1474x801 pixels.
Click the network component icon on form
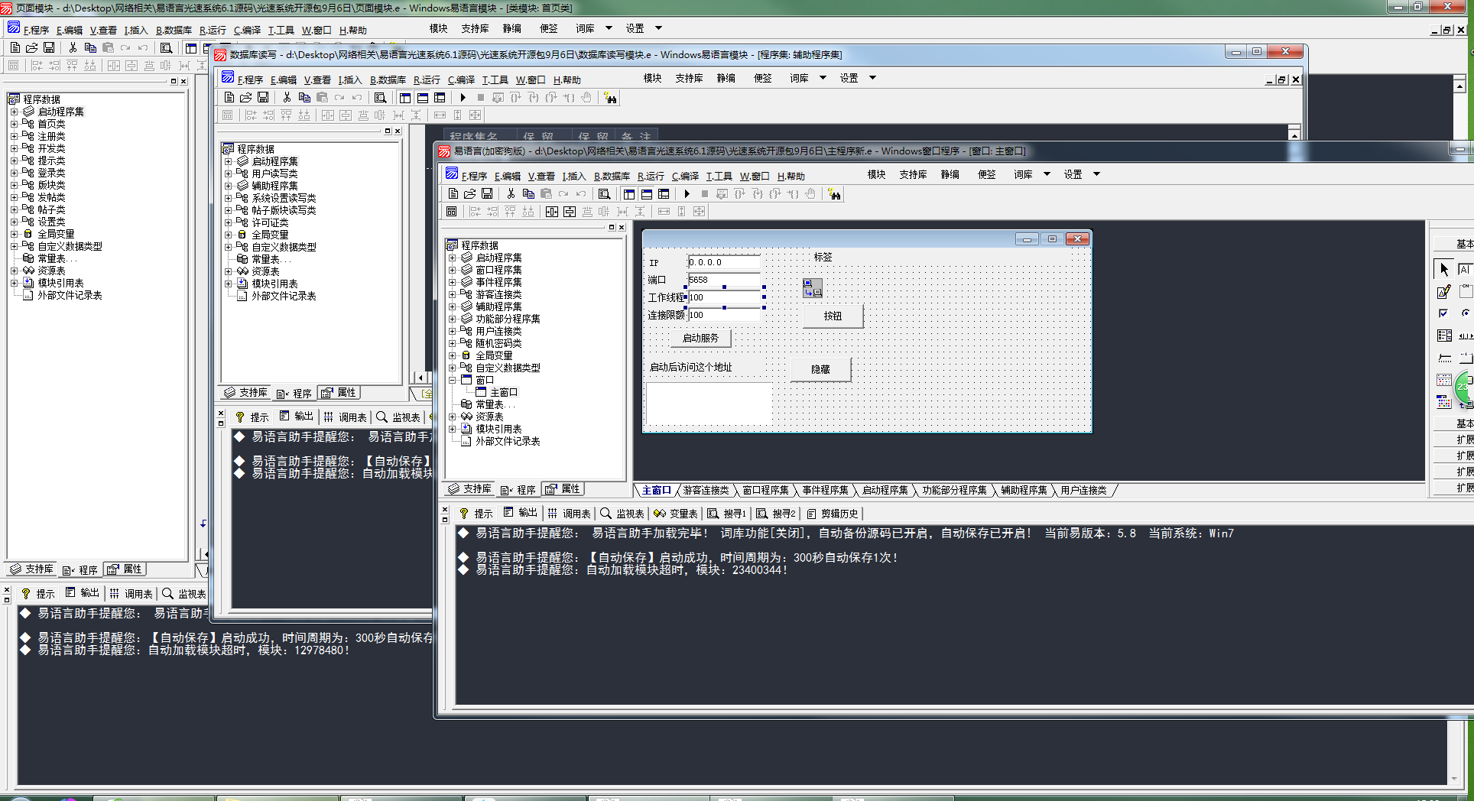click(812, 287)
